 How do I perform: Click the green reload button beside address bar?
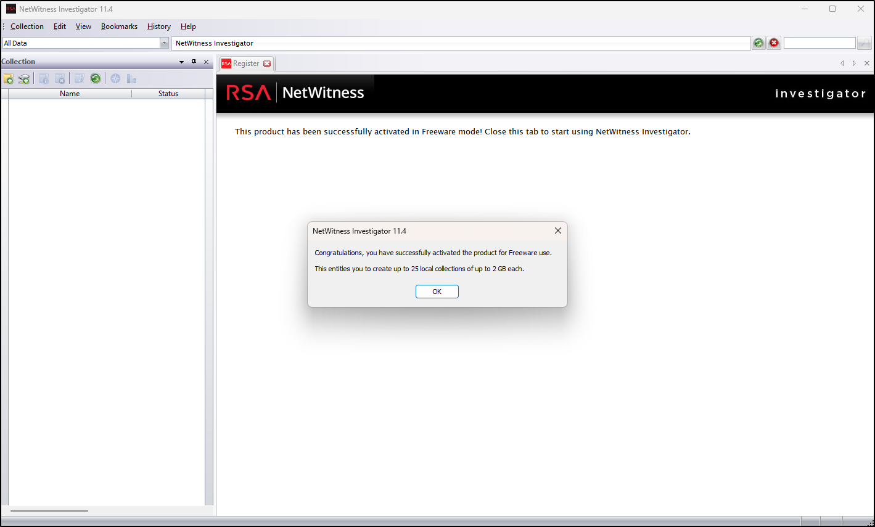click(x=758, y=43)
